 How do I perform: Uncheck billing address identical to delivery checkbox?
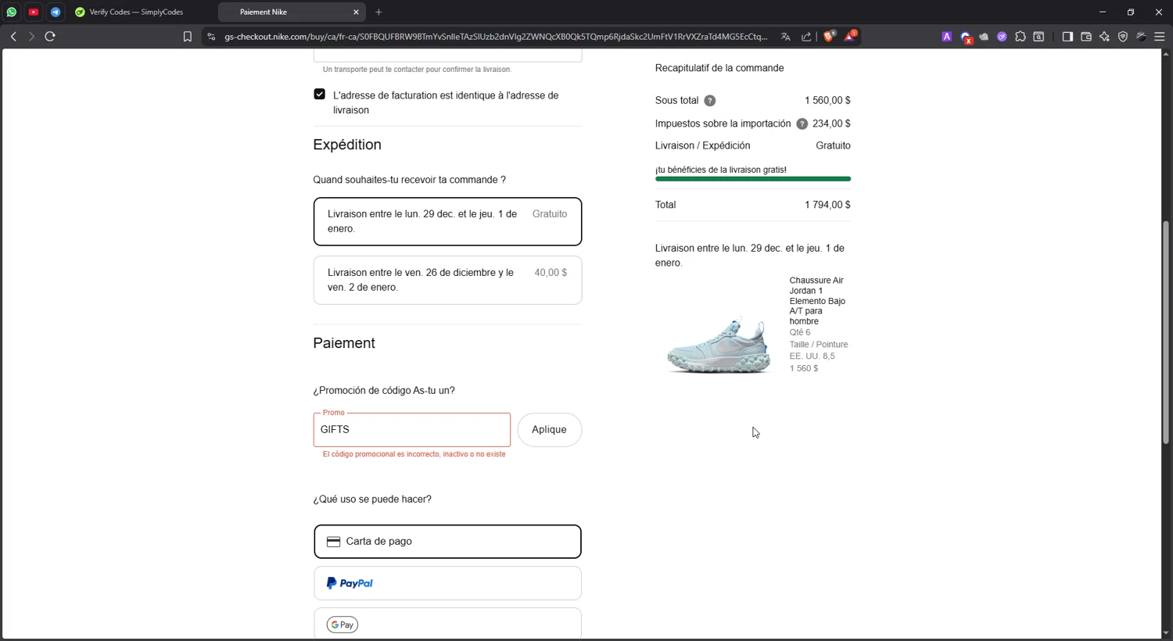point(319,94)
